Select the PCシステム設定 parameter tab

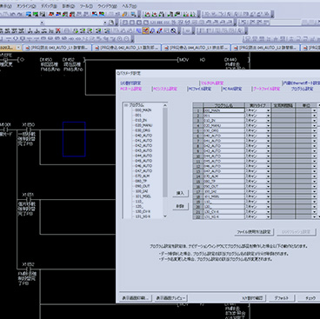[165, 89]
